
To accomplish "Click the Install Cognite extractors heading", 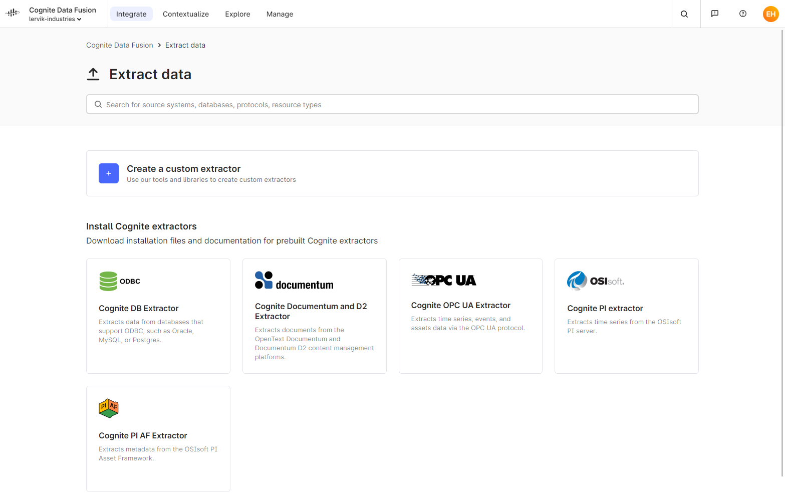I will pos(141,226).
